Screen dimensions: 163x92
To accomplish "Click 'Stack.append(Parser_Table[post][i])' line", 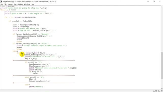I will 35,36.
